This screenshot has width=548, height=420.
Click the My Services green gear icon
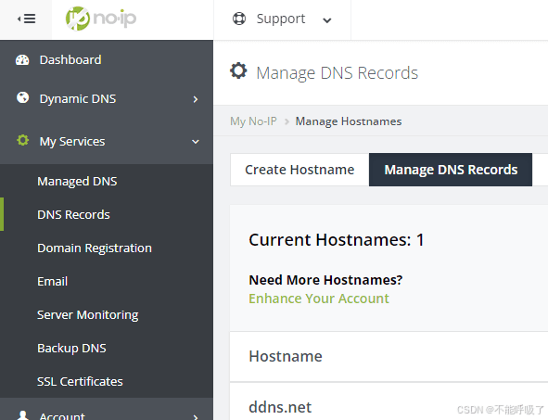click(22, 140)
